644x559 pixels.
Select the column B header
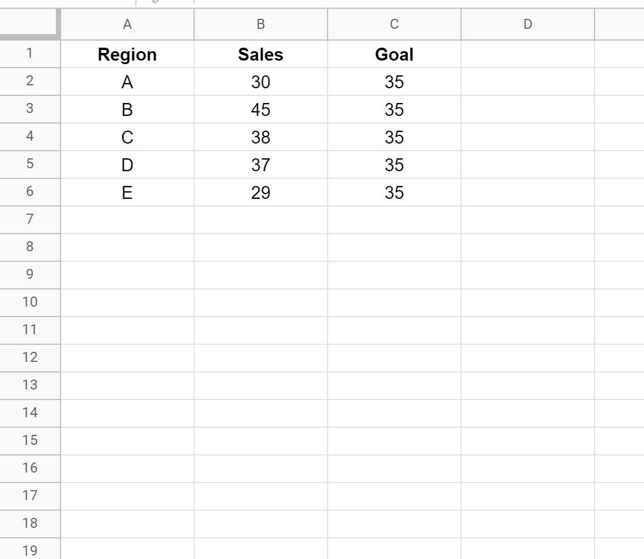pyautogui.click(x=261, y=24)
